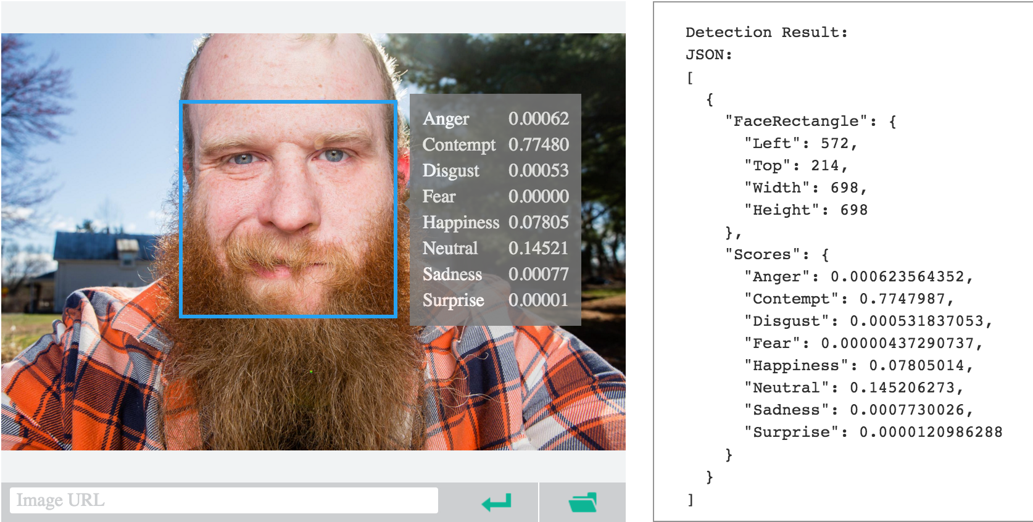
Task: Select Happiness score 0.07805 in overlay
Action: [x=539, y=222]
